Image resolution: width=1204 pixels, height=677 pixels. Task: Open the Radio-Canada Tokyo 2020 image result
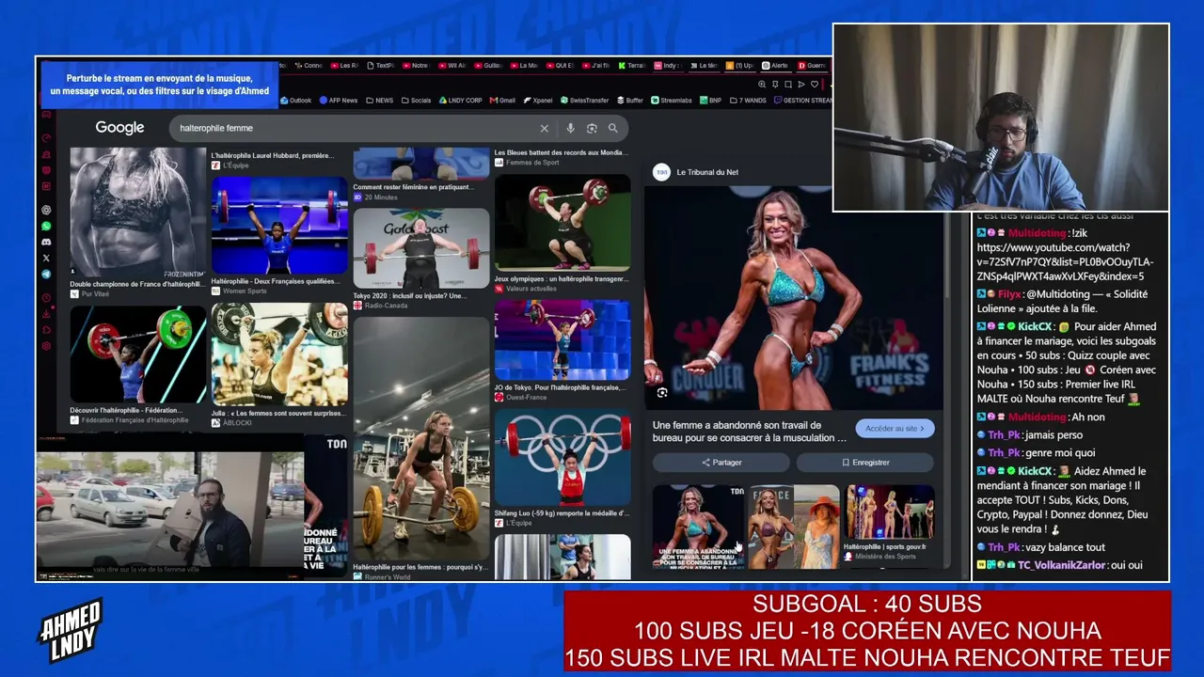tap(421, 249)
